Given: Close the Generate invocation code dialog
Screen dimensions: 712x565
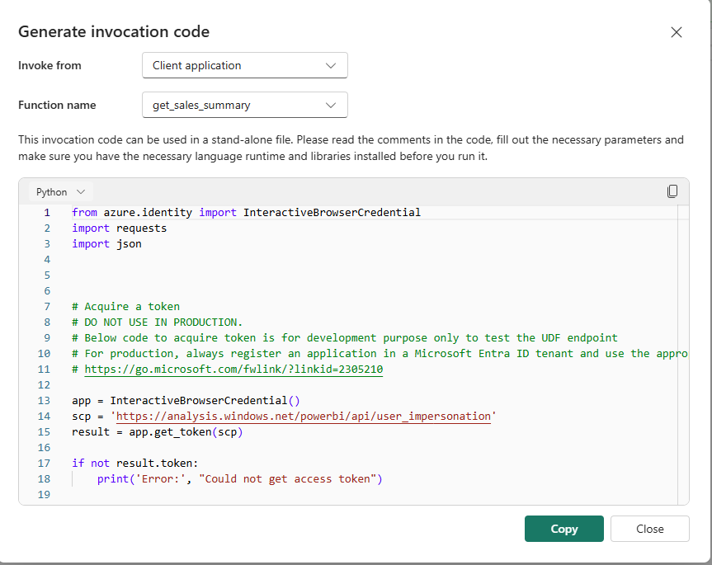Looking at the screenshot, I should click(677, 32).
